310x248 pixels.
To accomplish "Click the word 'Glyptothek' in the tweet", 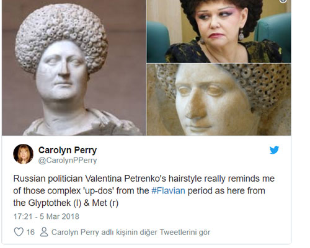I will [x=50, y=203].
